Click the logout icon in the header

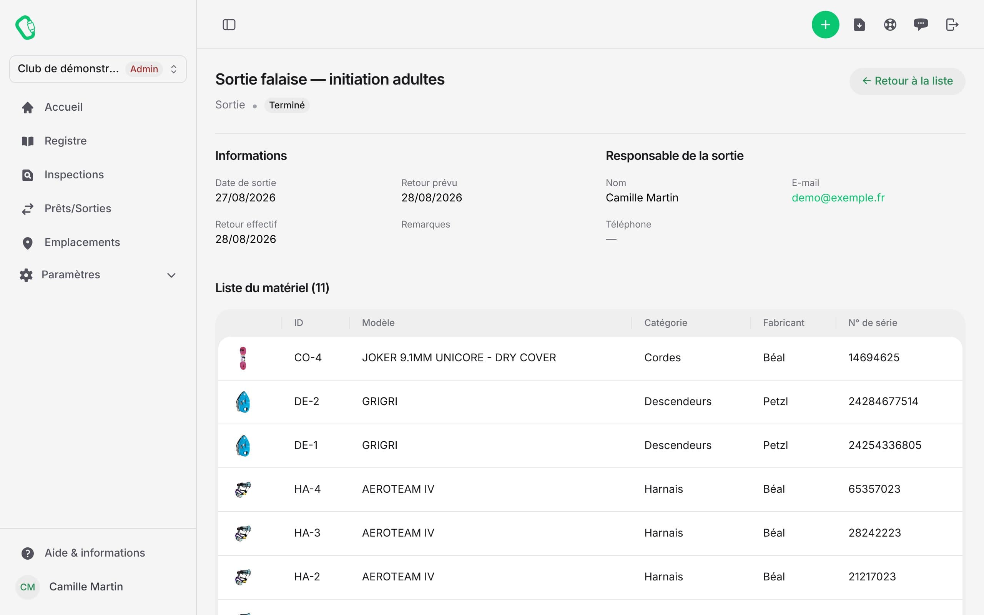(x=952, y=25)
